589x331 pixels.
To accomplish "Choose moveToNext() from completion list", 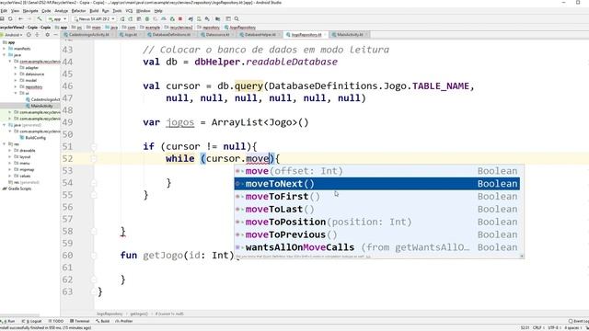I will (x=377, y=184).
